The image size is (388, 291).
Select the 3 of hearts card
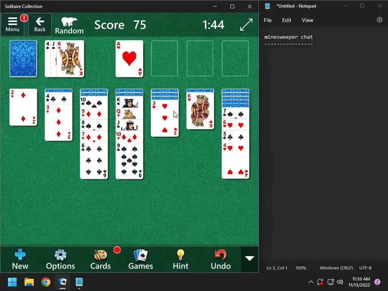click(x=165, y=118)
